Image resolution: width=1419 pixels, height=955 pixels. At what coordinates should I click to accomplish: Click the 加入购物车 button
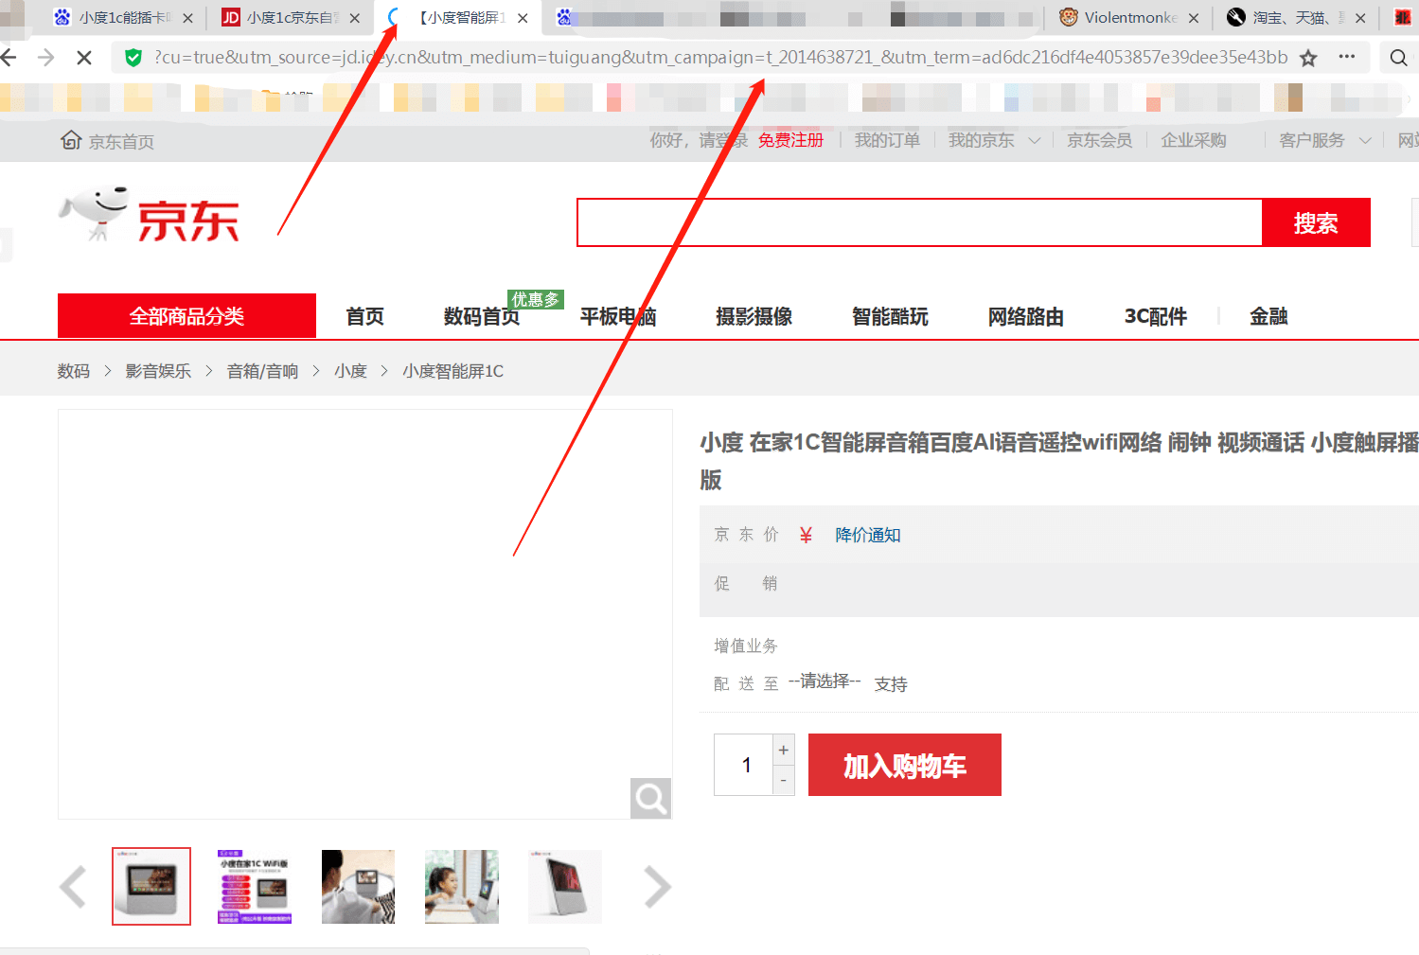coord(905,765)
